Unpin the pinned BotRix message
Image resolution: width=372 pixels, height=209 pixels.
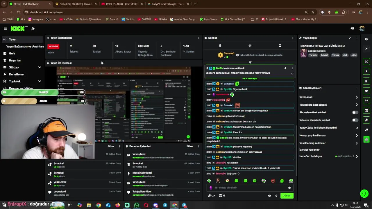click(285, 68)
